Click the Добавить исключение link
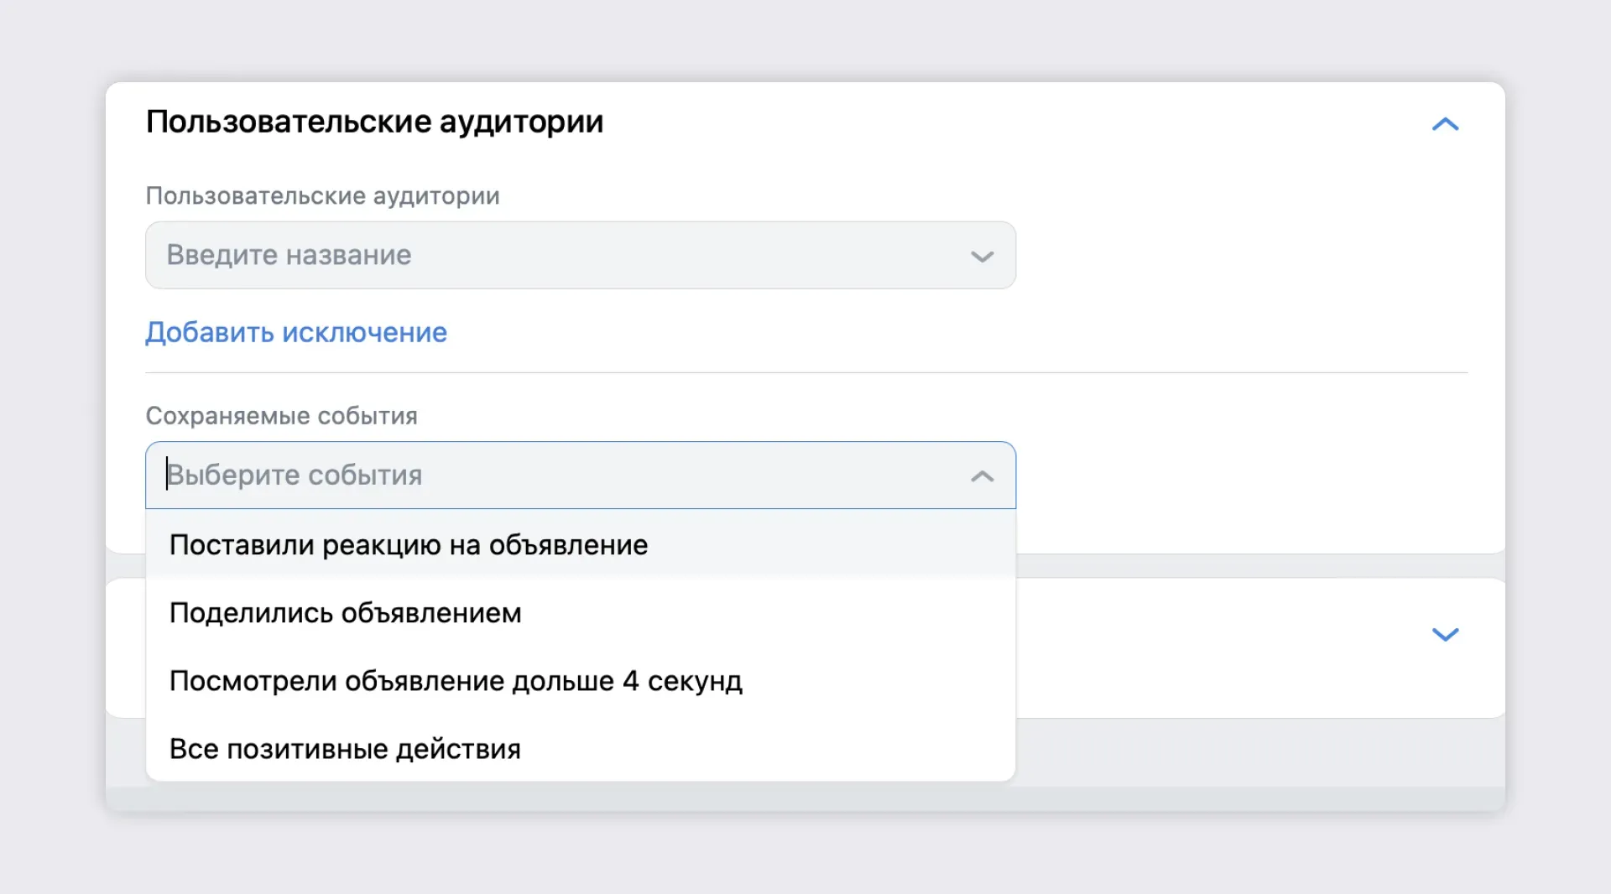Screen dimensions: 1611x894 (296, 332)
